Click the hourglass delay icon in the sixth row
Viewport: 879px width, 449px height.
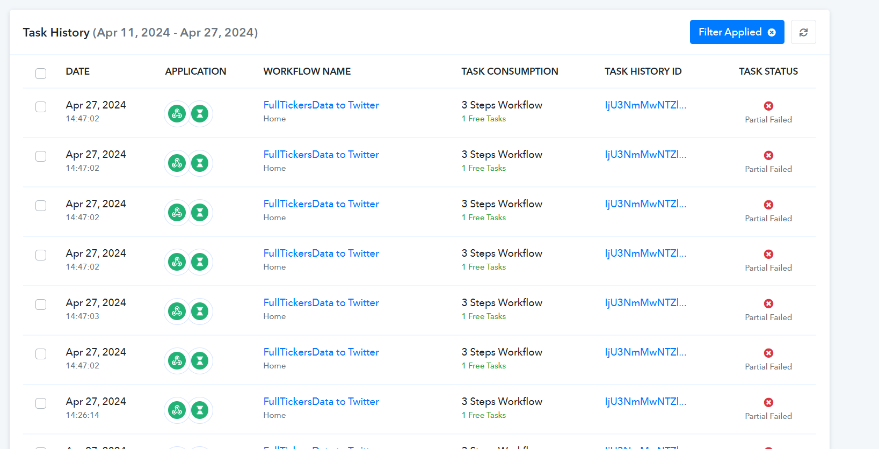(x=200, y=361)
